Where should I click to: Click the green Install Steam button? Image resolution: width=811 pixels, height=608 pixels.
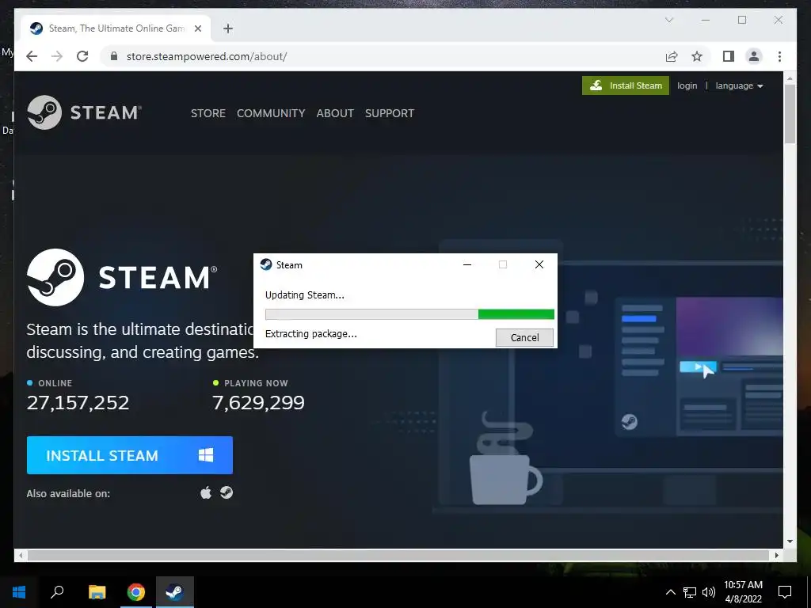point(626,85)
